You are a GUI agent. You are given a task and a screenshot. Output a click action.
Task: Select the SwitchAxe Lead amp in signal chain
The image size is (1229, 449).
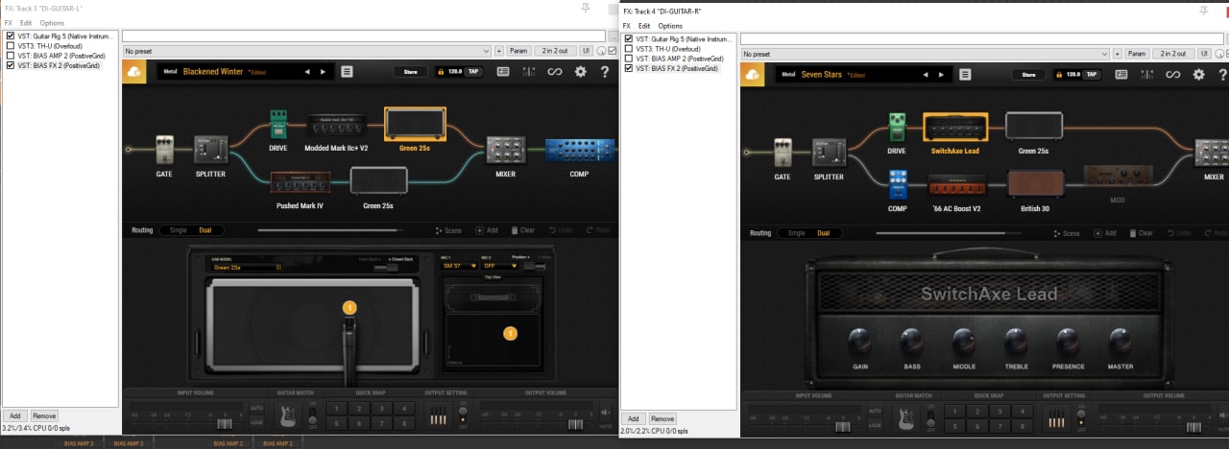955,126
